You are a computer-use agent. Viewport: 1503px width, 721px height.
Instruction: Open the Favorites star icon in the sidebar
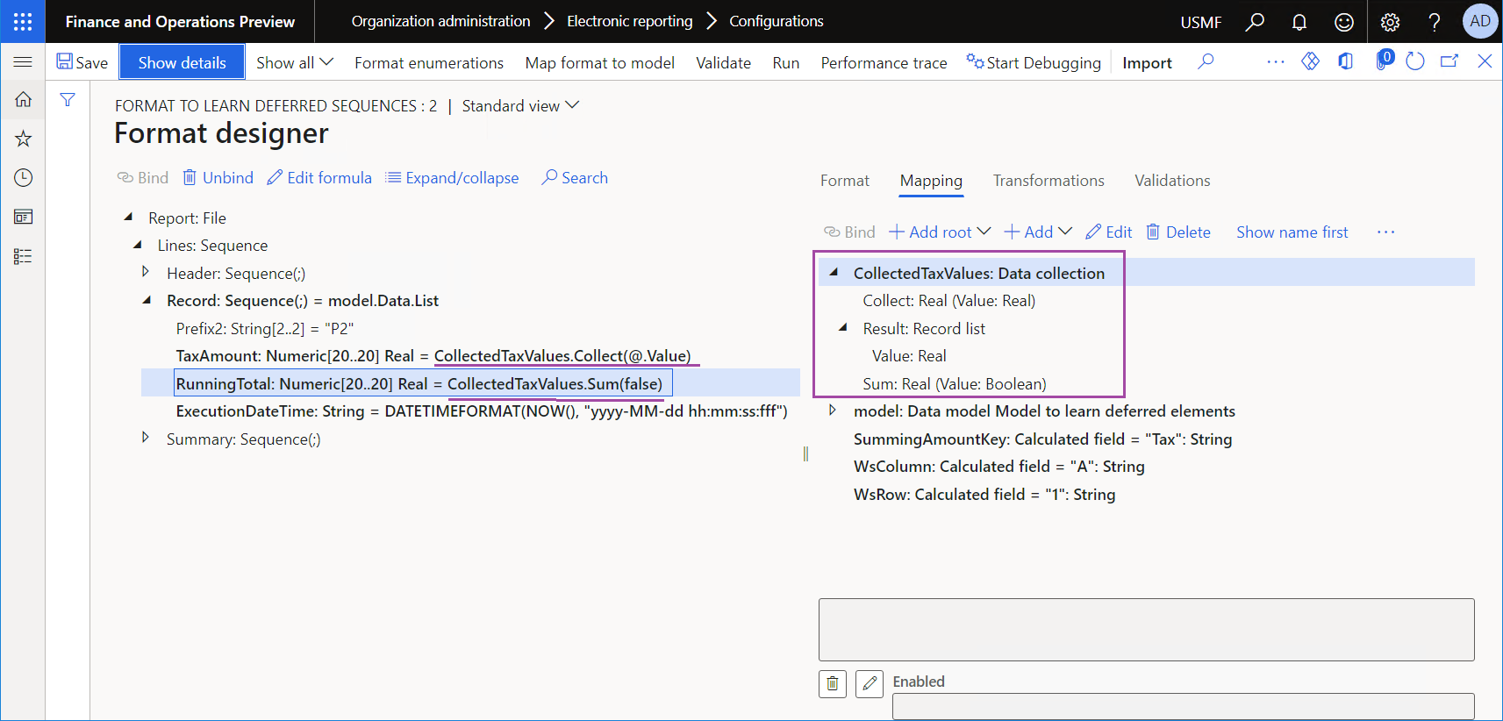point(23,139)
